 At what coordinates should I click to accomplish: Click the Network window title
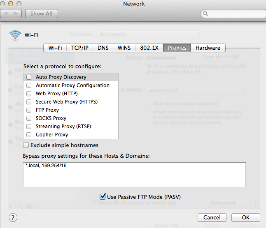pos(134,4)
